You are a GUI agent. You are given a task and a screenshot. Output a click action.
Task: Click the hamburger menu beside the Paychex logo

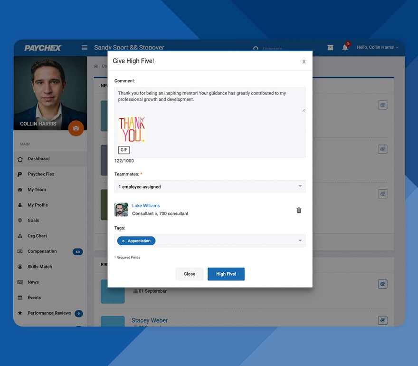(84, 48)
